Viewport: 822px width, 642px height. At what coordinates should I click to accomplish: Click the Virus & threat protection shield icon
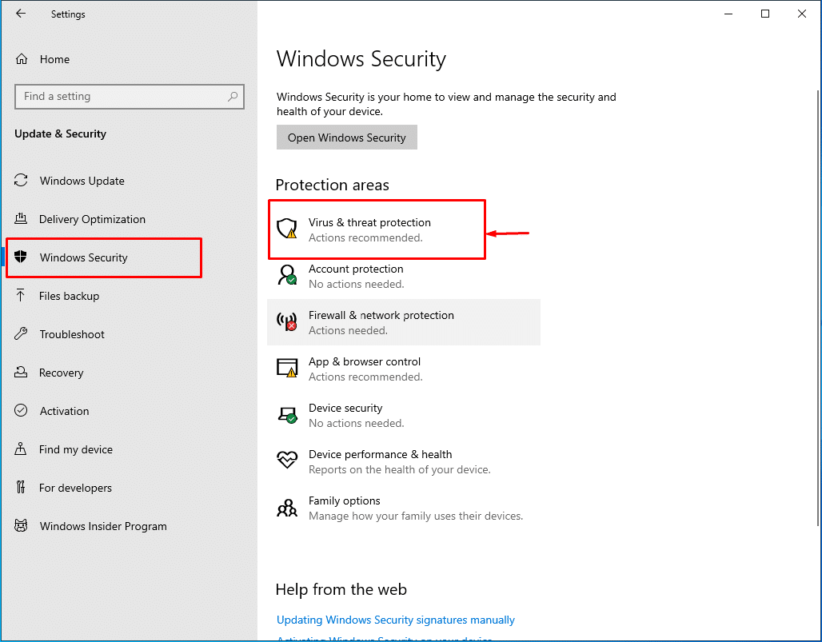(x=287, y=229)
